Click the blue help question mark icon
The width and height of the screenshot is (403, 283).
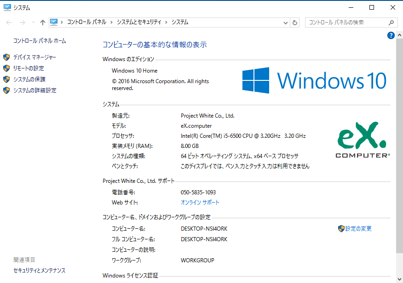tap(391, 35)
